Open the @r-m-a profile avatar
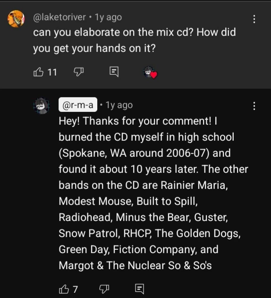This screenshot has height=298, width=271. coord(42,106)
